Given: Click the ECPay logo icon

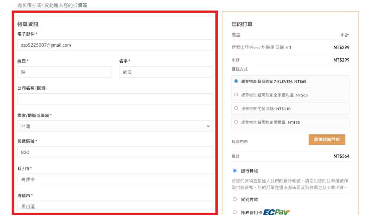Looking at the screenshot, I should pos(276,212).
